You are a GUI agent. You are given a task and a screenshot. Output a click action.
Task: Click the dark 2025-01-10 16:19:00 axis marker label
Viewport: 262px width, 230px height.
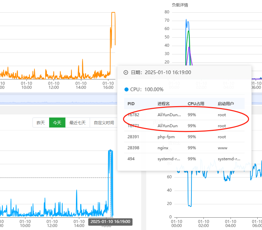pos(110,222)
